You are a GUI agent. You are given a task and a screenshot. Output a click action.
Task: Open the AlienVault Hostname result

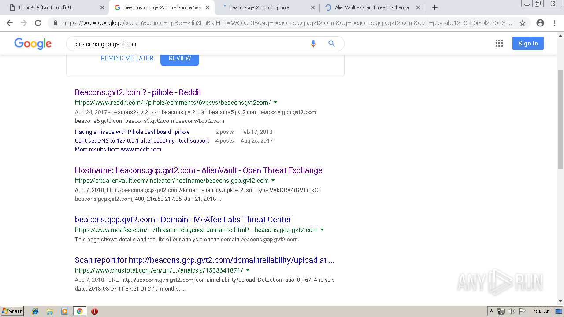coord(199,170)
